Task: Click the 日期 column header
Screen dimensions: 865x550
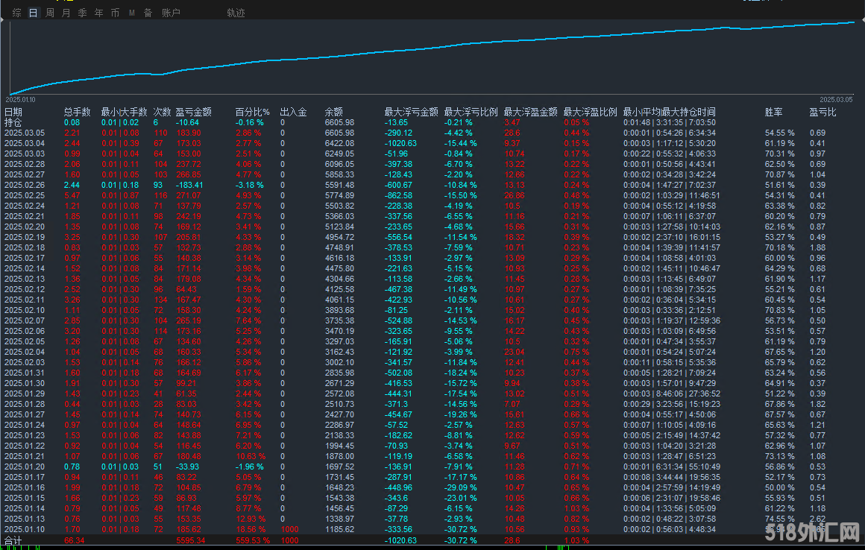Action: coord(13,112)
